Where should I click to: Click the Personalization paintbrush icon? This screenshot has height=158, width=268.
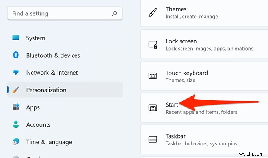point(16,90)
